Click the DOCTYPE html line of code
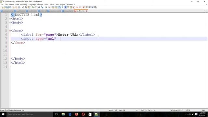 tap(26, 15)
